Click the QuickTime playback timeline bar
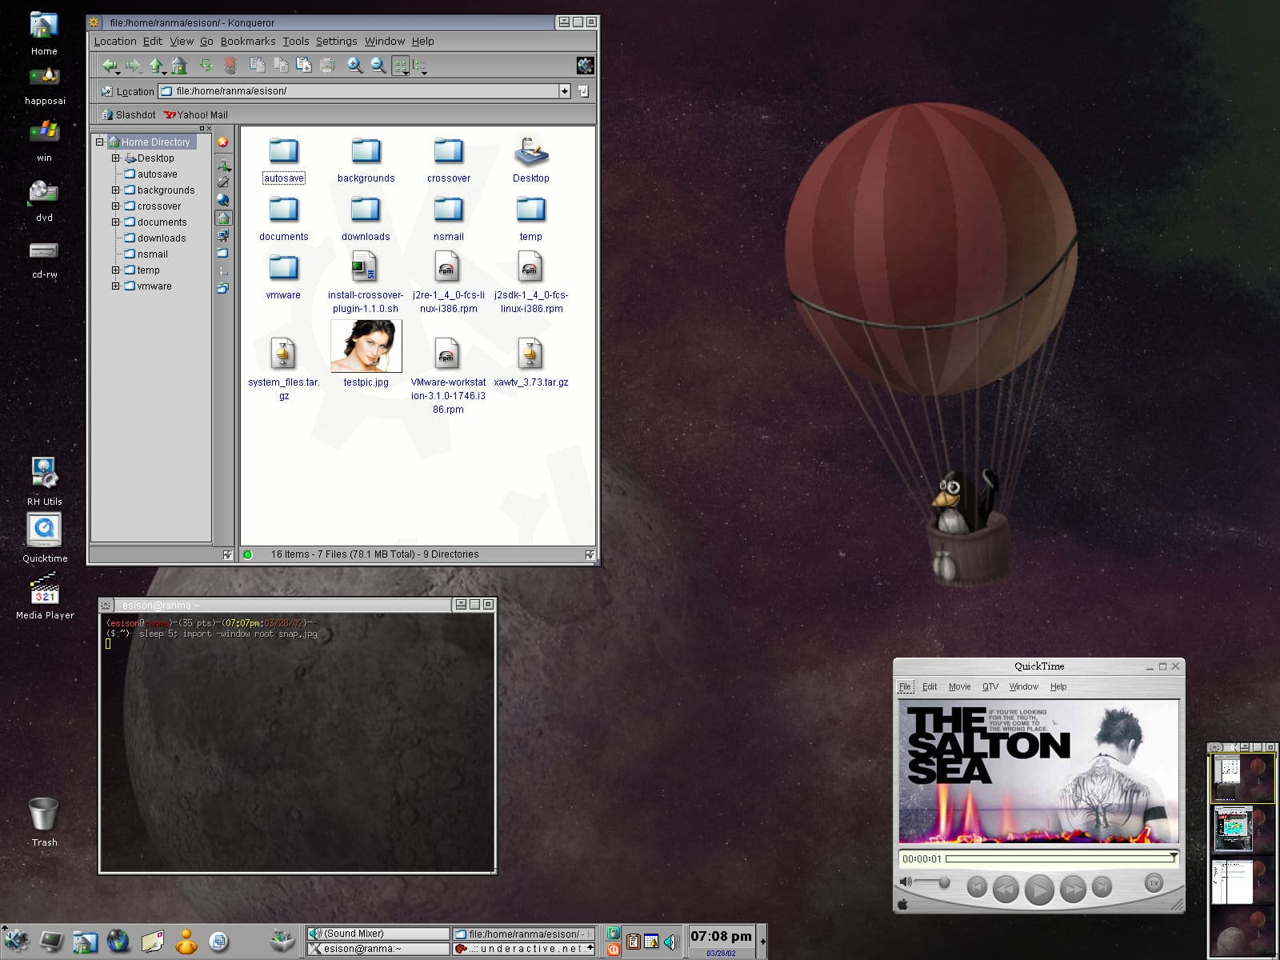The height and width of the screenshot is (960, 1280). pos(1062,858)
